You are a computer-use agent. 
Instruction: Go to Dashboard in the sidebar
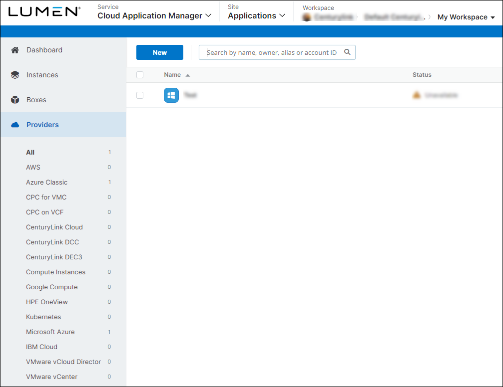click(x=44, y=50)
